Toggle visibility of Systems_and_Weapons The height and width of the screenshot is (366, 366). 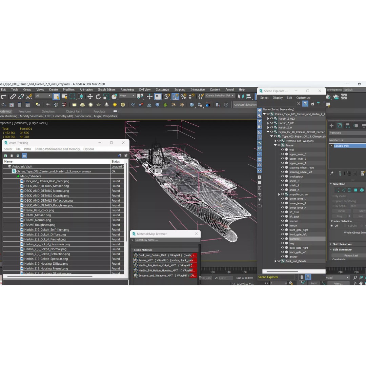(x=279, y=141)
